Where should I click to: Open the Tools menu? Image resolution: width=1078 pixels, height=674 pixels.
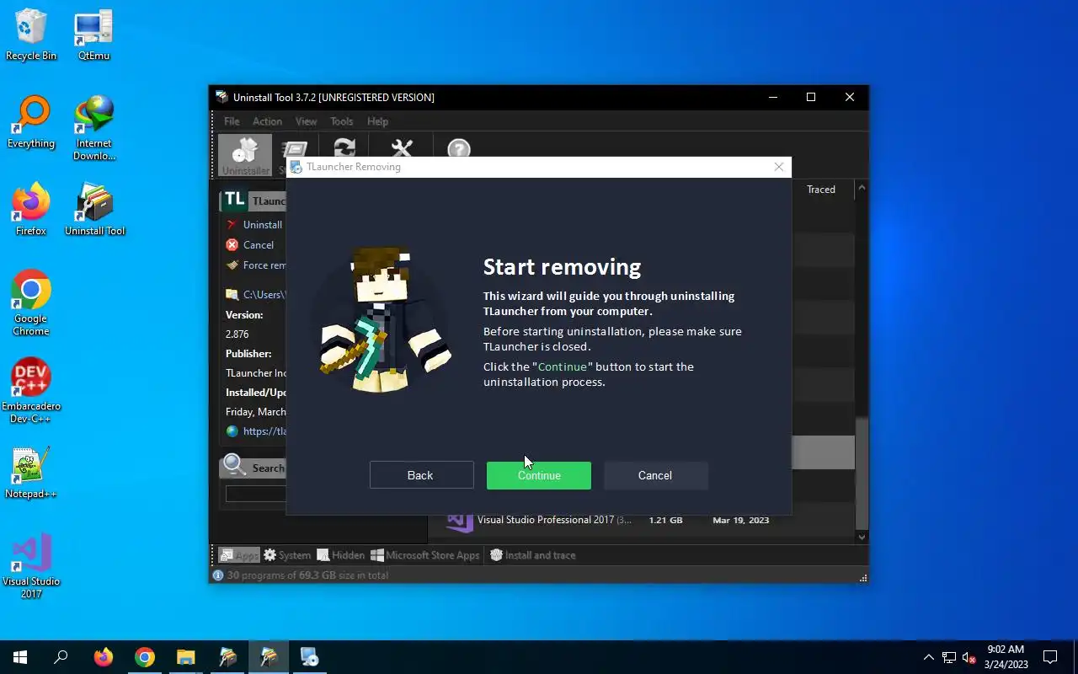coord(341,121)
